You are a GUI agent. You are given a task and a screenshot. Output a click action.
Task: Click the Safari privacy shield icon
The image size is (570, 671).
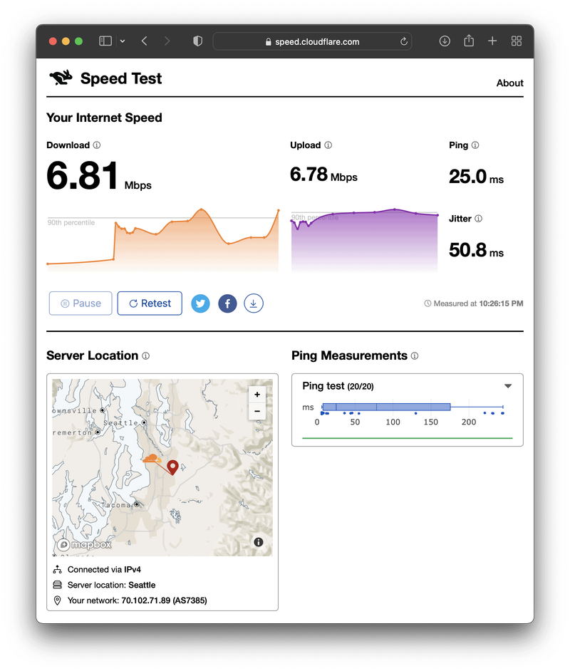coord(197,41)
